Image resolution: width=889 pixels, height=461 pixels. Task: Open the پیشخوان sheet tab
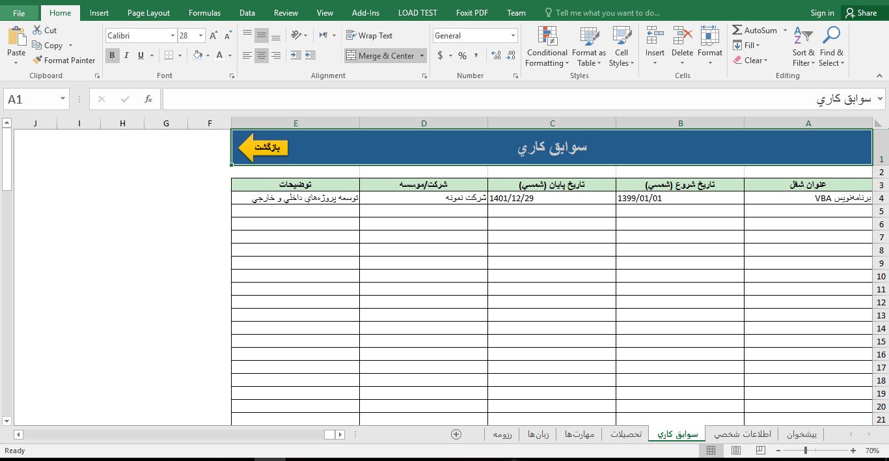tap(802, 434)
